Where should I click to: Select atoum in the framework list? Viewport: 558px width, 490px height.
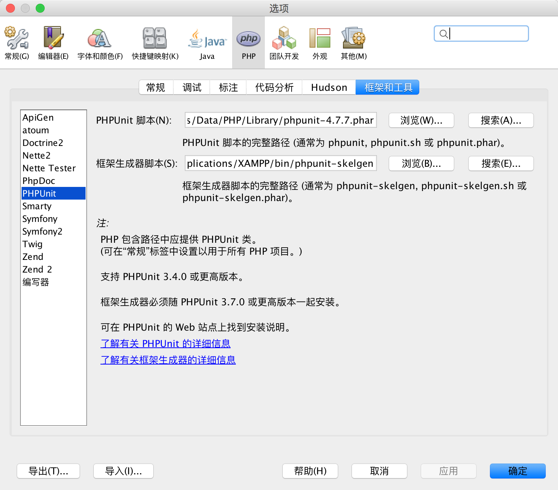click(54, 130)
